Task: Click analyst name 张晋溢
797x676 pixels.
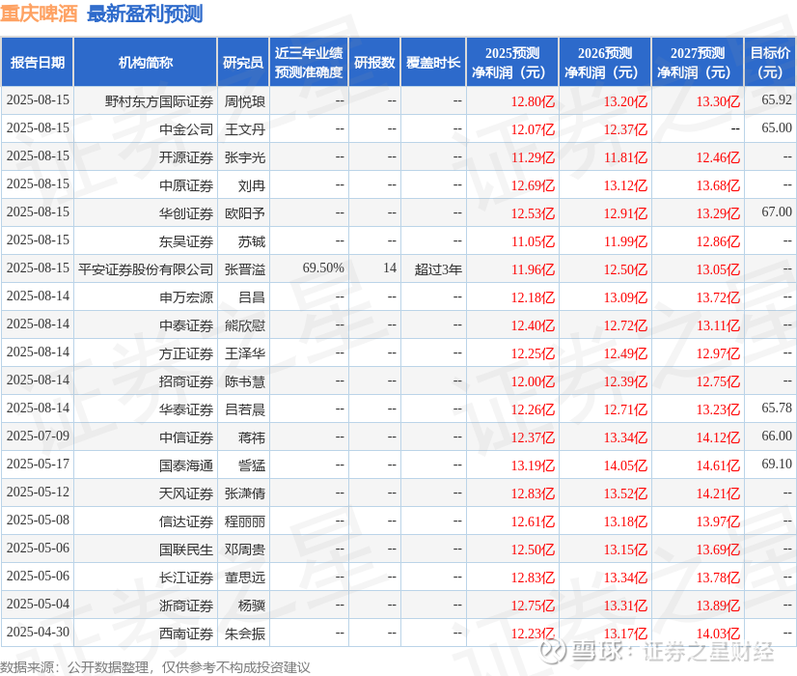Action: tap(245, 269)
